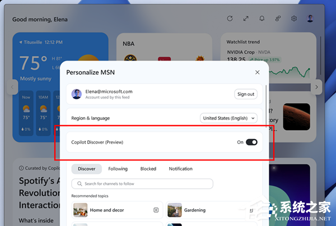Click the Home and decor topic thumbnail
This screenshot has height=226, width=336.
(80, 210)
